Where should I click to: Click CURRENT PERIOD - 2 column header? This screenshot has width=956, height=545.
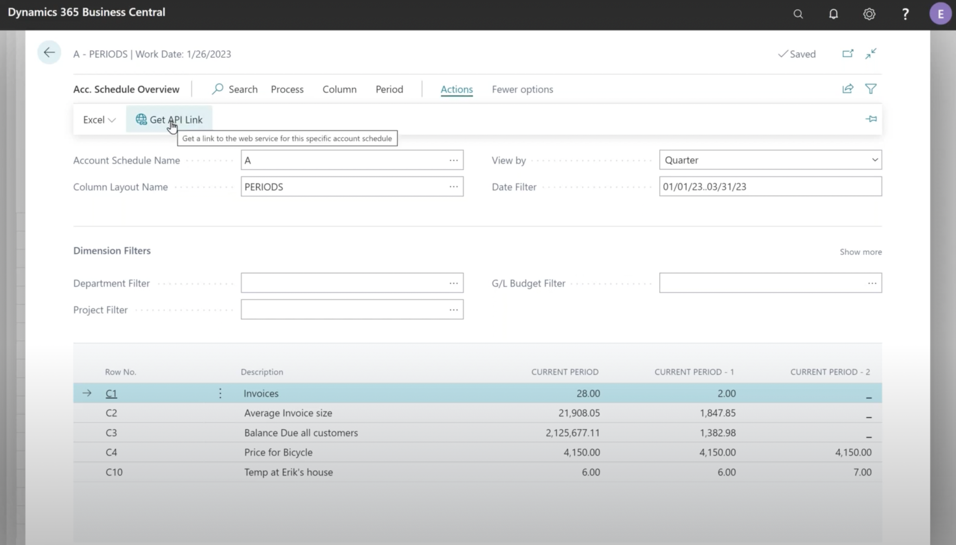(x=830, y=372)
